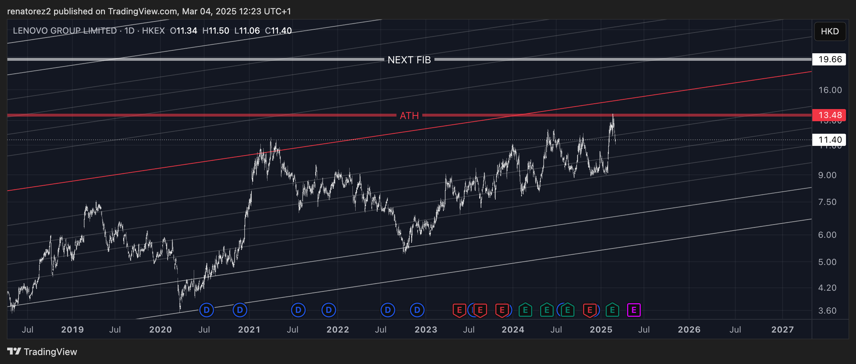Click the TradingView logo at bottom left

coord(42,352)
